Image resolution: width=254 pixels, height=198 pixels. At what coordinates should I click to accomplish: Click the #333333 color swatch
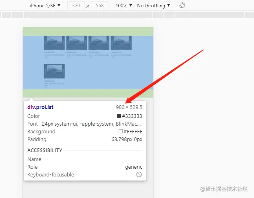point(119,116)
